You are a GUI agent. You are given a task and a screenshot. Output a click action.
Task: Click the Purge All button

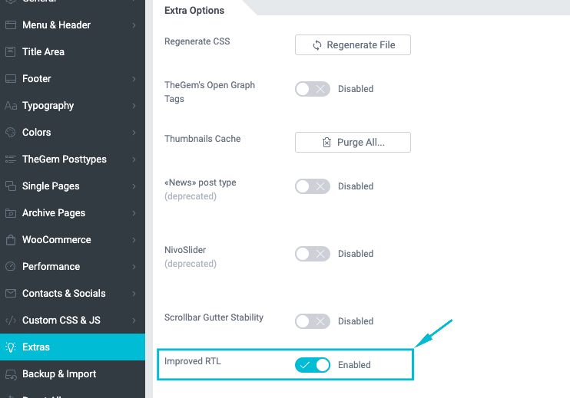353,143
